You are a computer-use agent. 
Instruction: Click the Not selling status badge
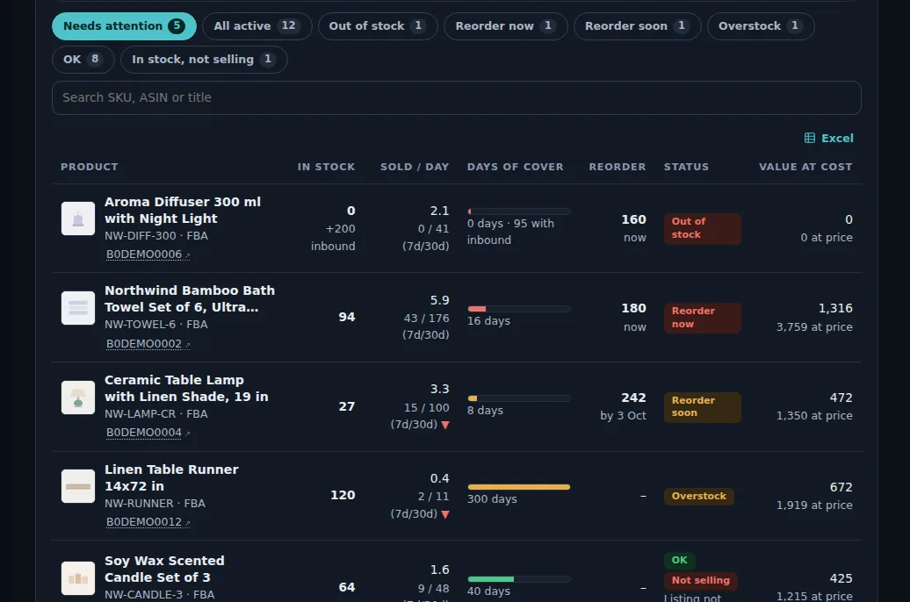point(700,581)
